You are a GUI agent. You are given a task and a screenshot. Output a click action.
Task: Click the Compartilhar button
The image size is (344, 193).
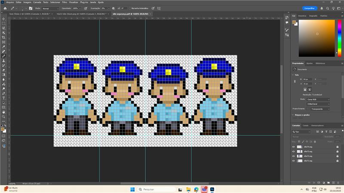point(310,8)
